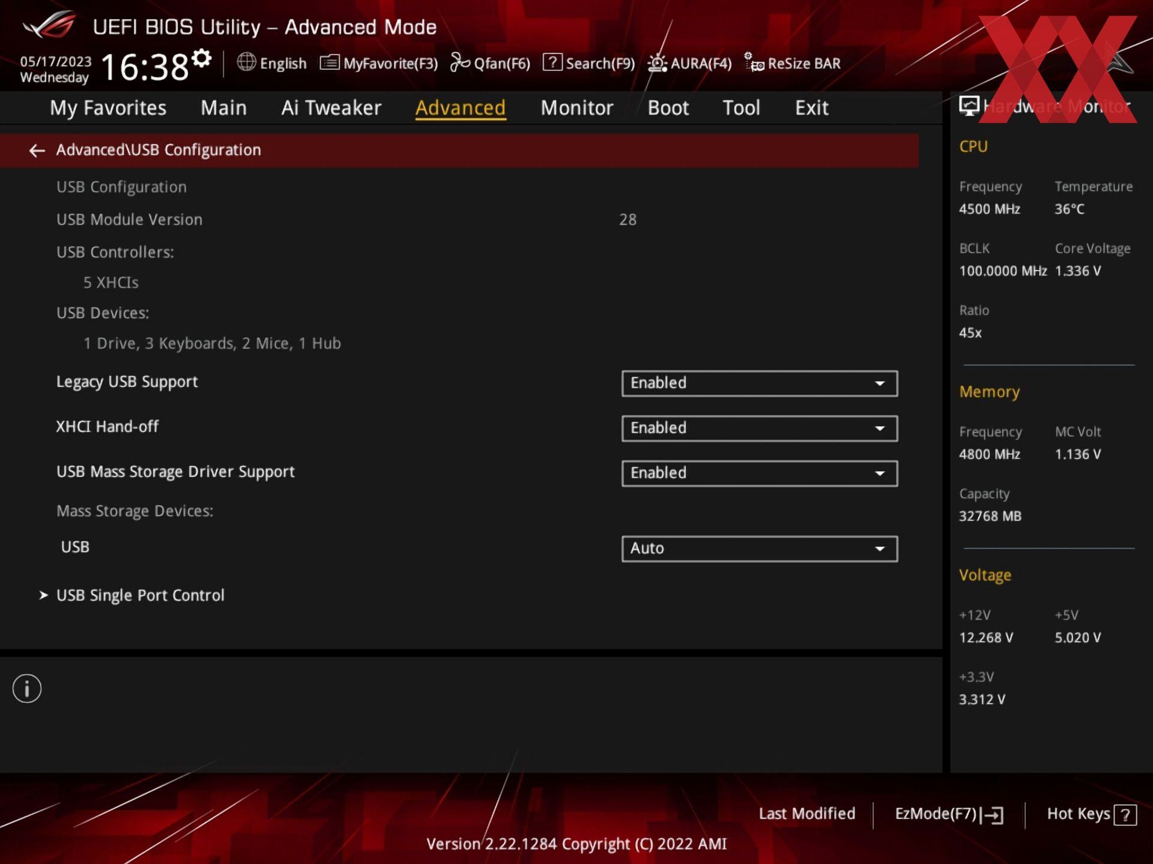Click the back arrow in USB Configuration header
1153x864 pixels.
[x=37, y=151]
